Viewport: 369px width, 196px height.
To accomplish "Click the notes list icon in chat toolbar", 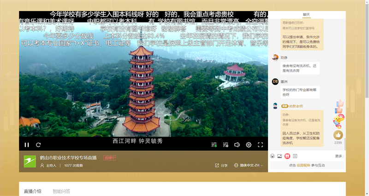I will click(295, 156).
